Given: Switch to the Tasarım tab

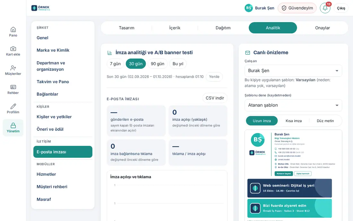Looking at the screenshot, I should coord(126,28).
